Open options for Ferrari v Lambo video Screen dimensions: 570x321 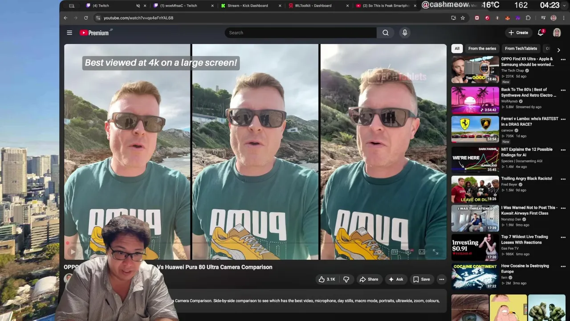563,120
